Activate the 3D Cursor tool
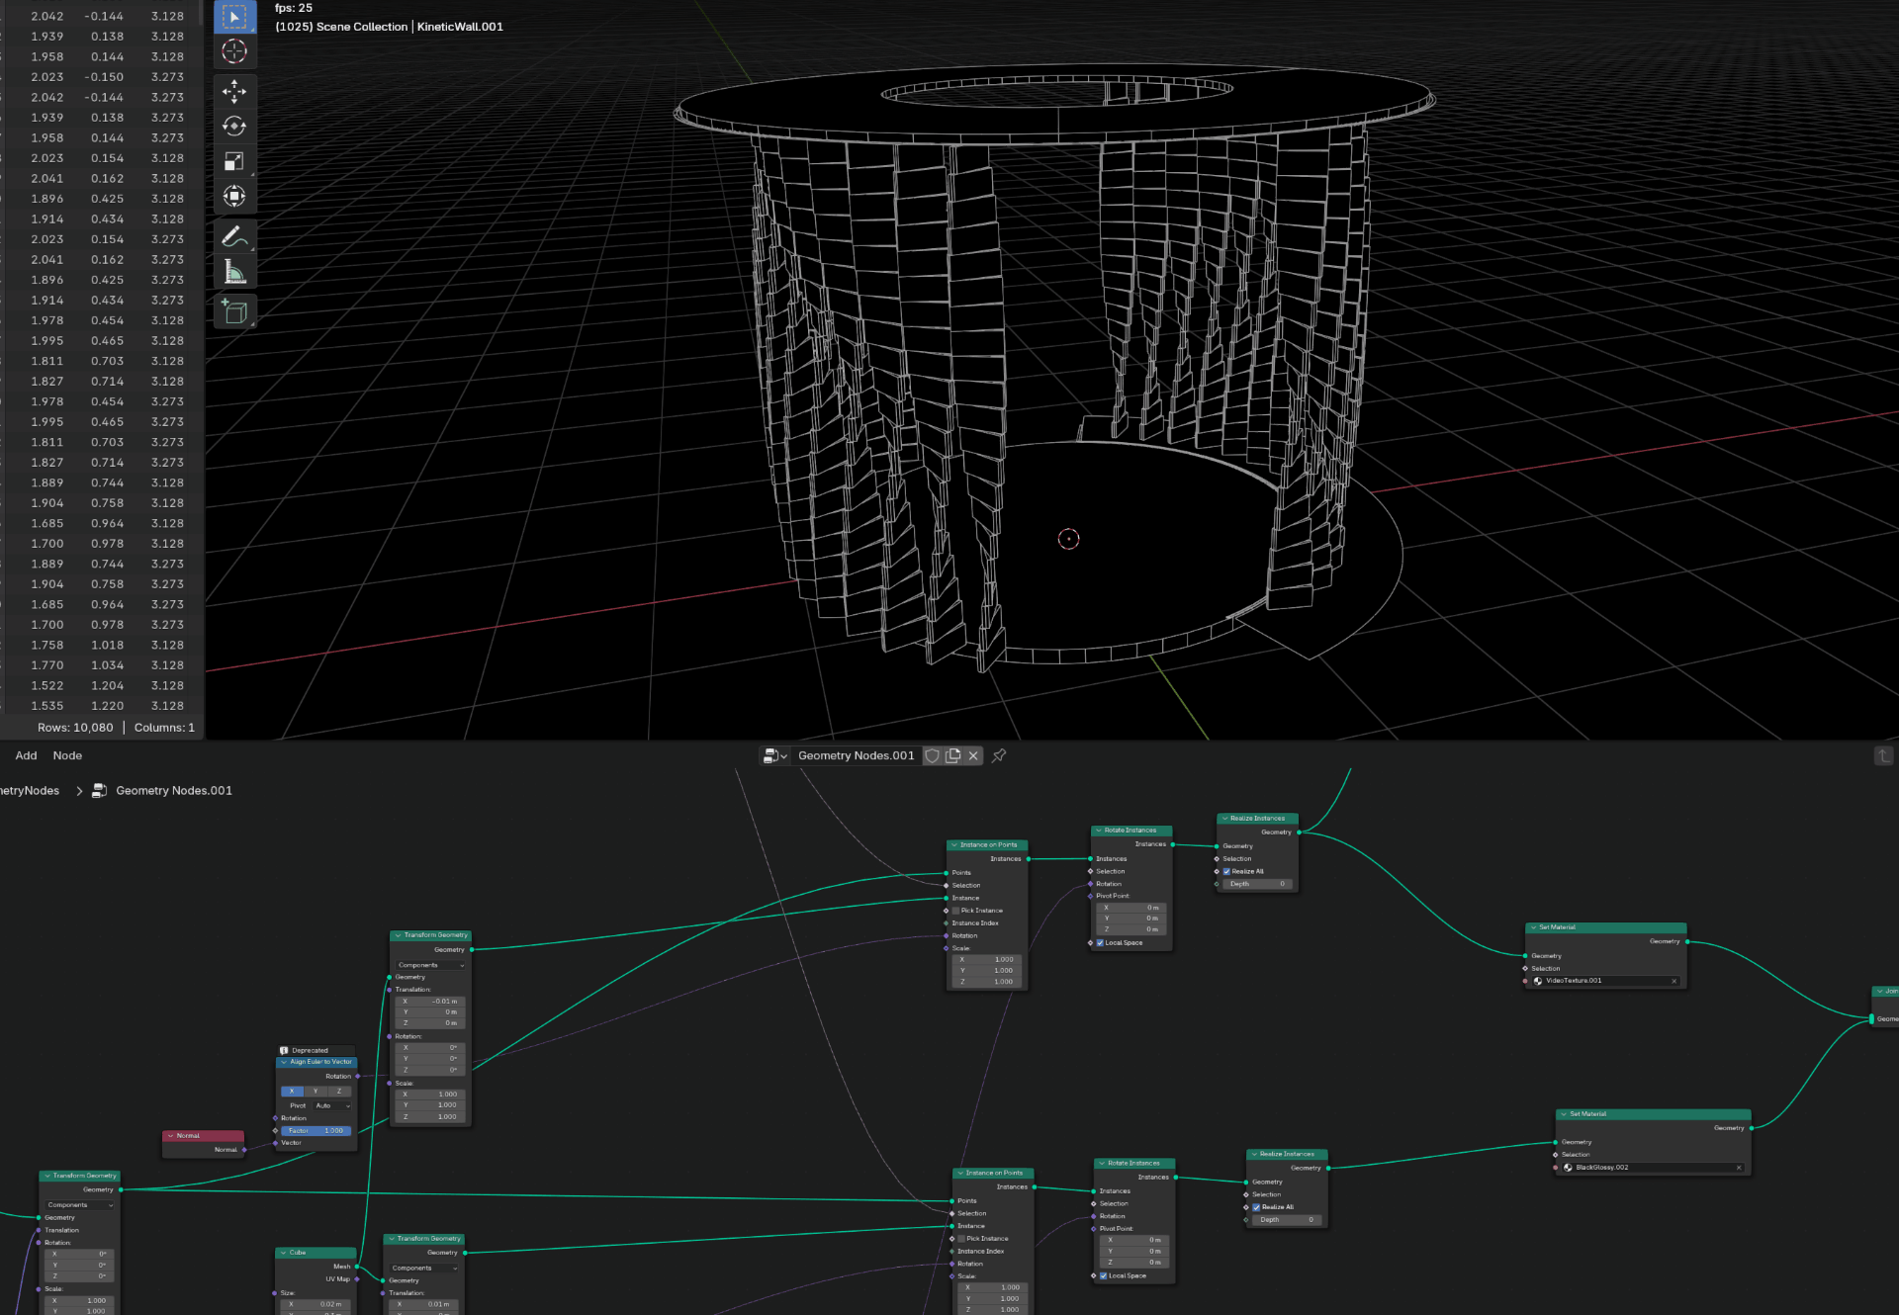Image resolution: width=1899 pixels, height=1315 pixels. click(234, 51)
